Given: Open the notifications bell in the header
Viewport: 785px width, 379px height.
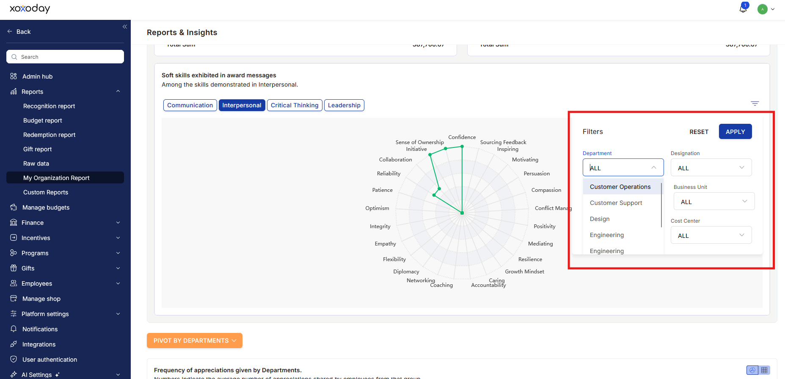Looking at the screenshot, I should click(743, 8).
